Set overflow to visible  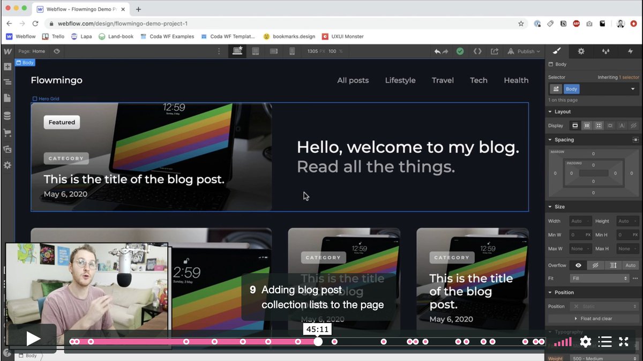tap(578, 265)
